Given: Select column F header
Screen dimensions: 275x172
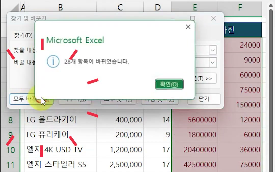Looking at the screenshot, I should 240,7.
